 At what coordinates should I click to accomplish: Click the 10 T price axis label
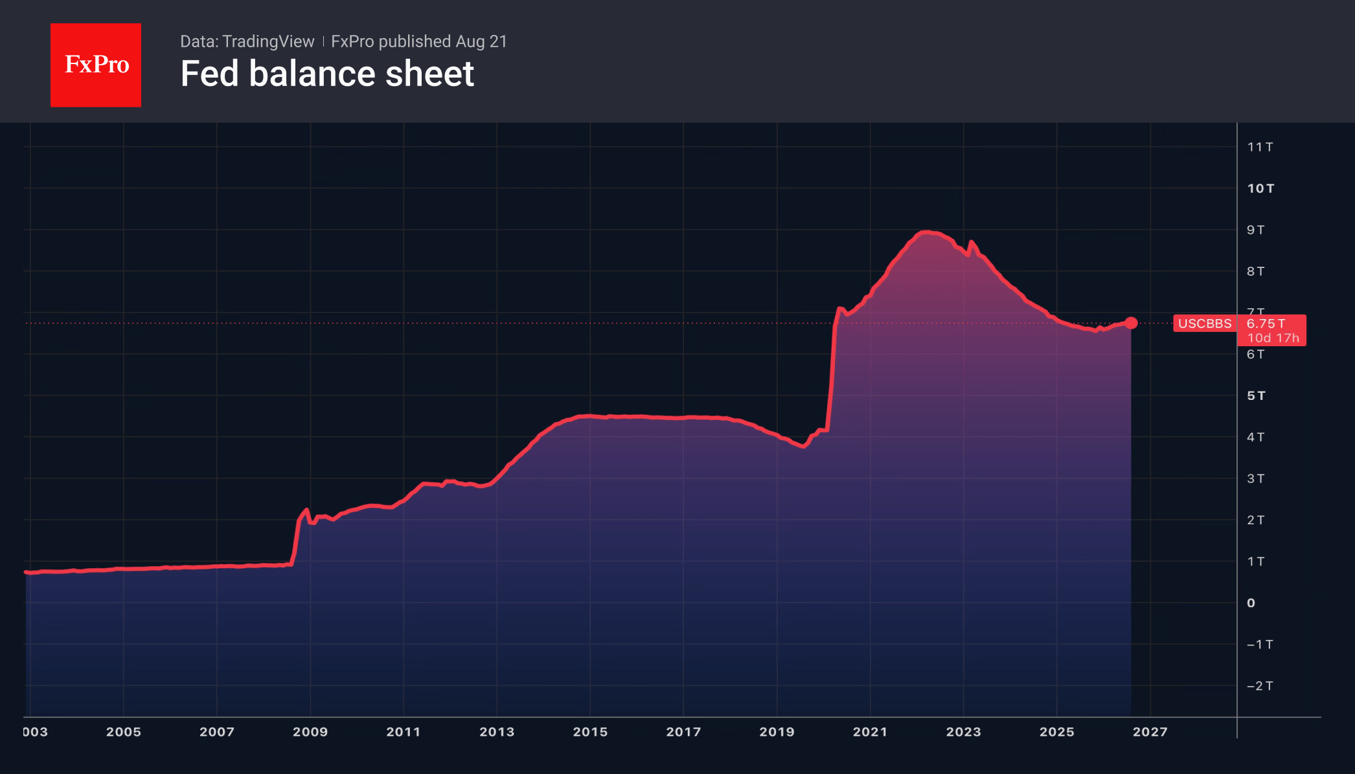pyautogui.click(x=1260, y=188)
